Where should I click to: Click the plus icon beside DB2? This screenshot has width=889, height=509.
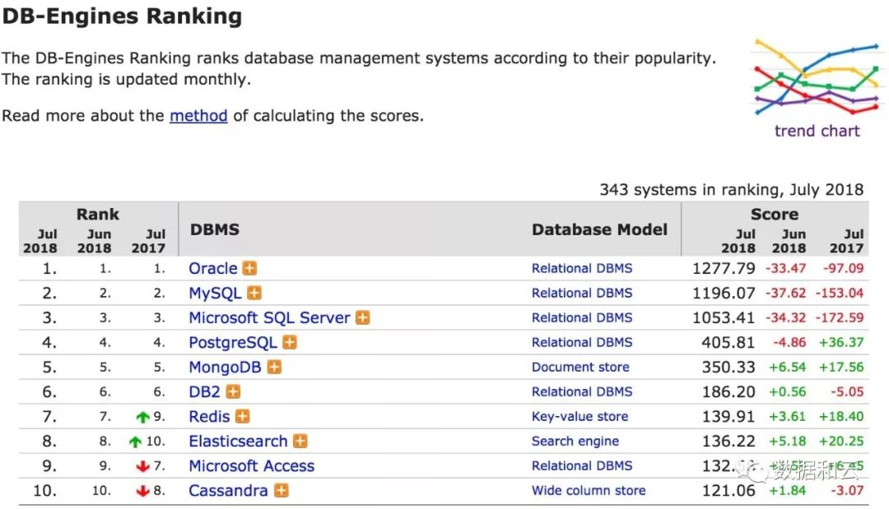[233, 391]
